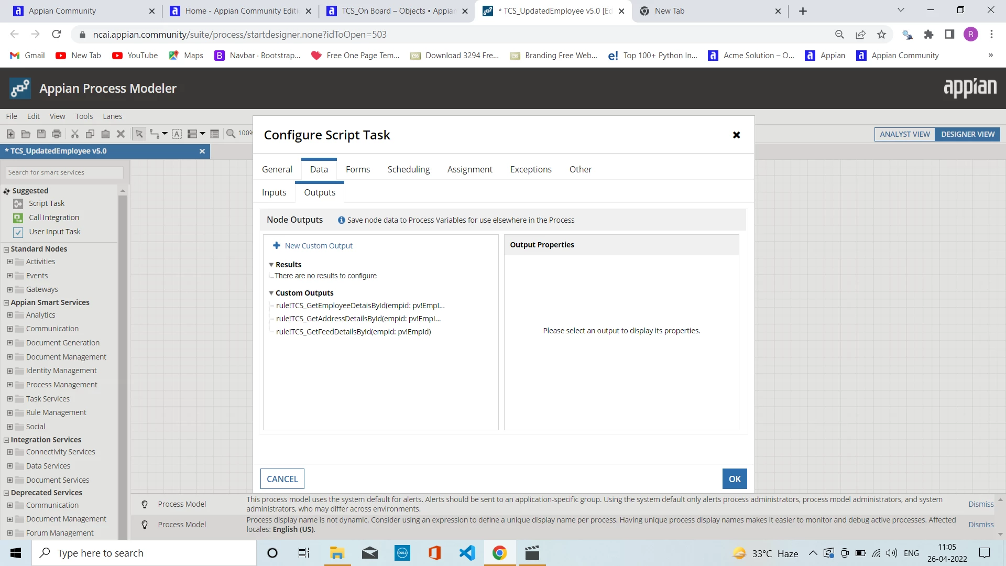The height and width of the screenshot is (566, 1006).
Task: Click the Open folder toolbar icon
Action: (x=26, y=134)
